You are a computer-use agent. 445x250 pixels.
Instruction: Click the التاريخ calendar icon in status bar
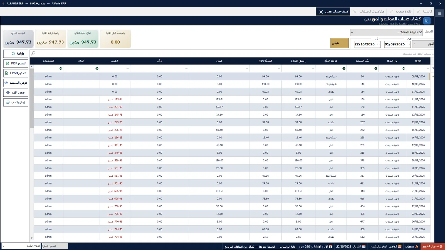tap(364, 246)
